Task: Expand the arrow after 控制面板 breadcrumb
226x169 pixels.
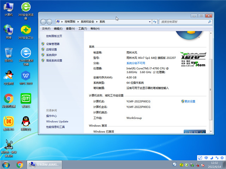Action: [78, 22]
